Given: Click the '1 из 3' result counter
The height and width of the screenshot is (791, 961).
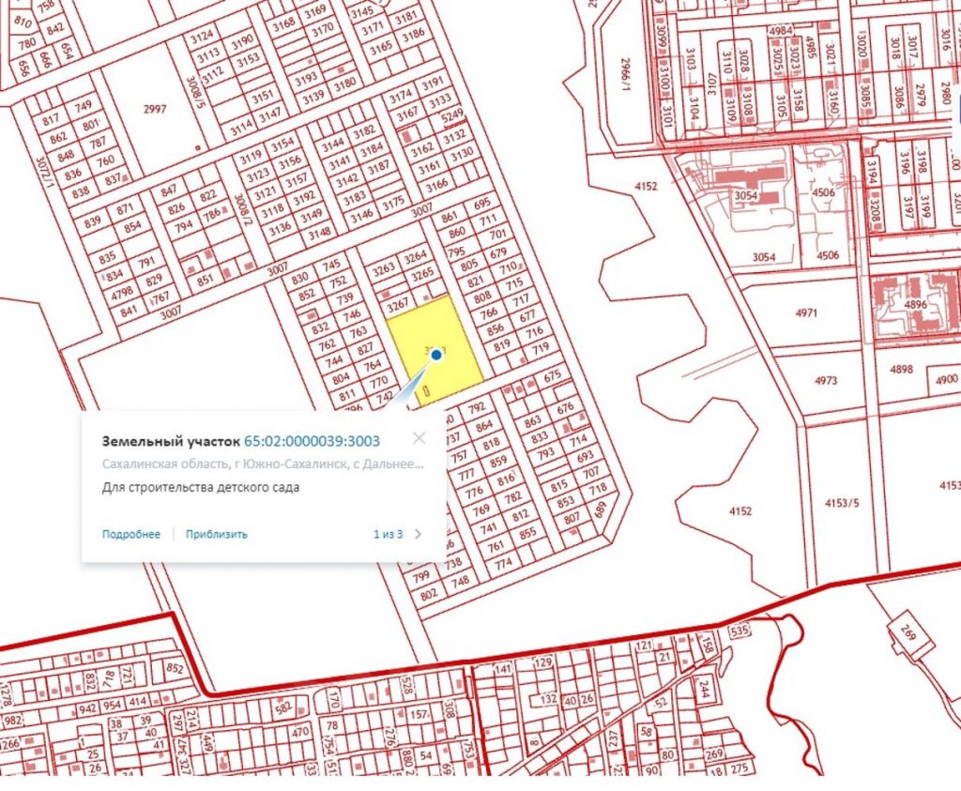Looking at the screenshot, I should pos(388,534).
